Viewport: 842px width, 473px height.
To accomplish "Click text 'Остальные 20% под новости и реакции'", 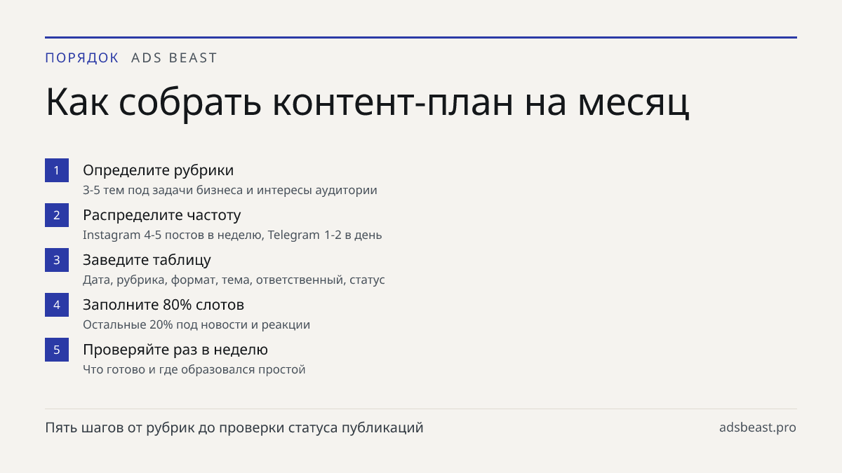I will pos(196,324).
